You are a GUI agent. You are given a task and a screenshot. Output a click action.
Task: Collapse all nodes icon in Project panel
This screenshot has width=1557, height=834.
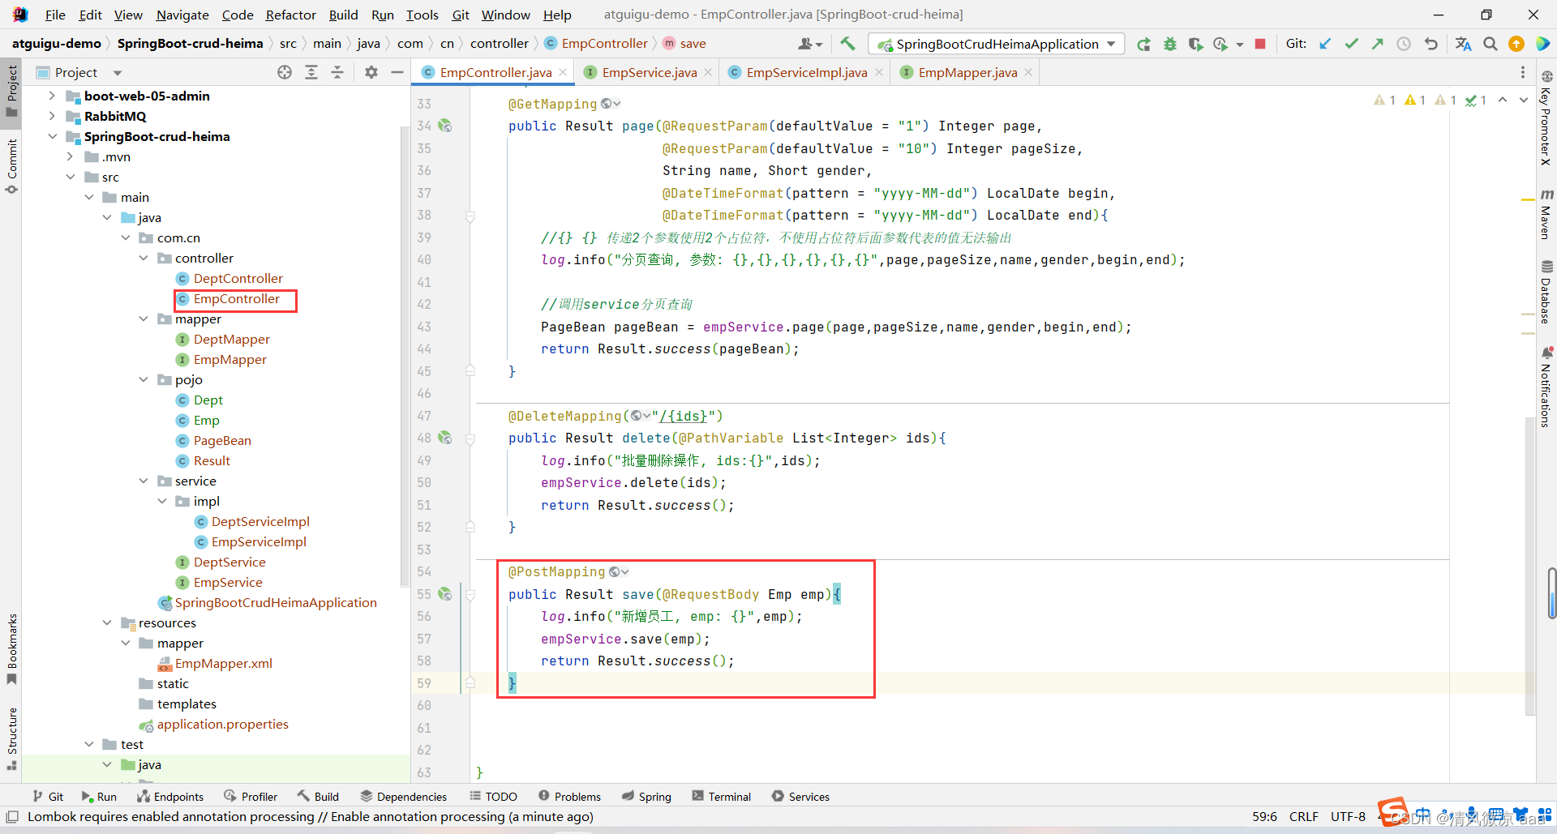click(337, 72)
